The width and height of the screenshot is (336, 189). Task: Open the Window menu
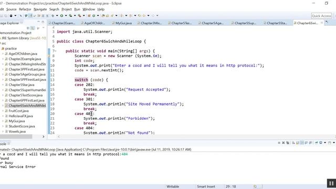tap(89, 9)
